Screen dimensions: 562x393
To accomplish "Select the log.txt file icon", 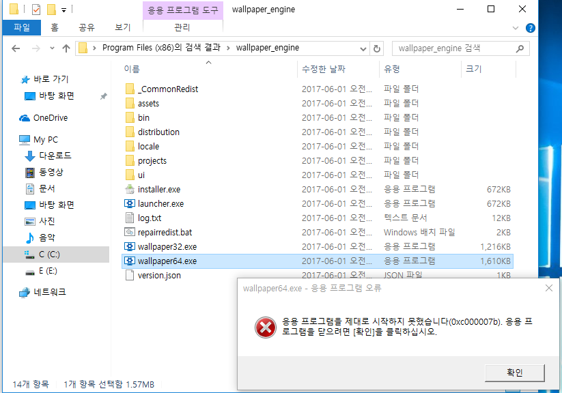I will pyautogui.click(x=129, y=218).
